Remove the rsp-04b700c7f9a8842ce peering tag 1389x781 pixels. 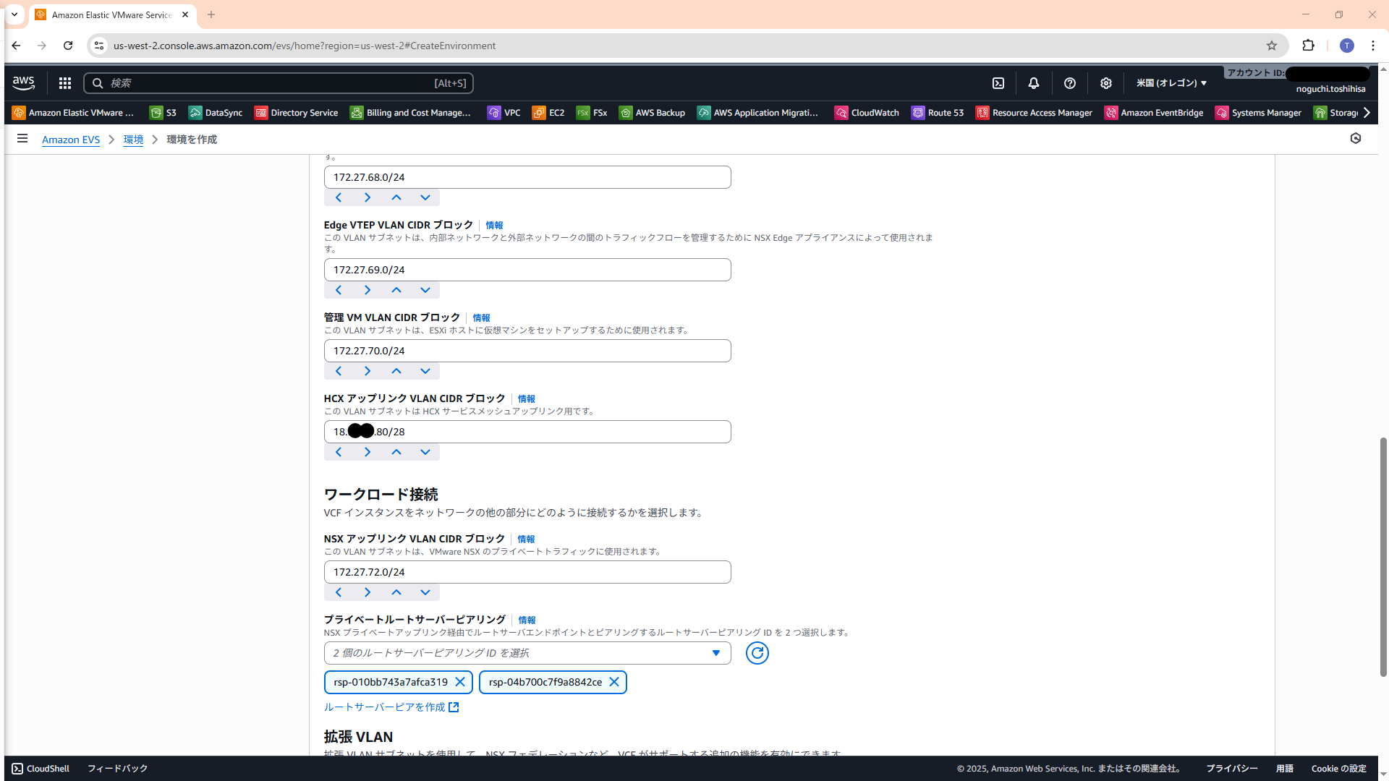coord(614,682)
